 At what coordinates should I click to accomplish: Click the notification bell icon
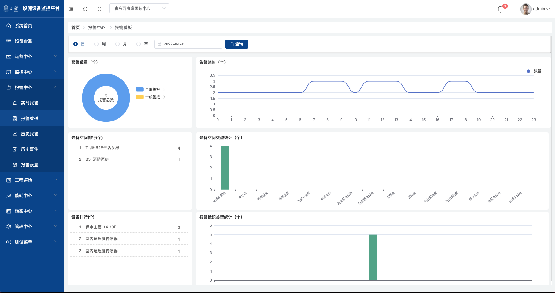tap(500, 9)
